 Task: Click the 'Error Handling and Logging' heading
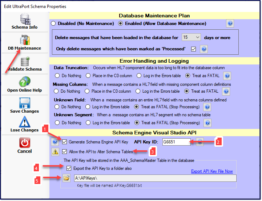154,61
